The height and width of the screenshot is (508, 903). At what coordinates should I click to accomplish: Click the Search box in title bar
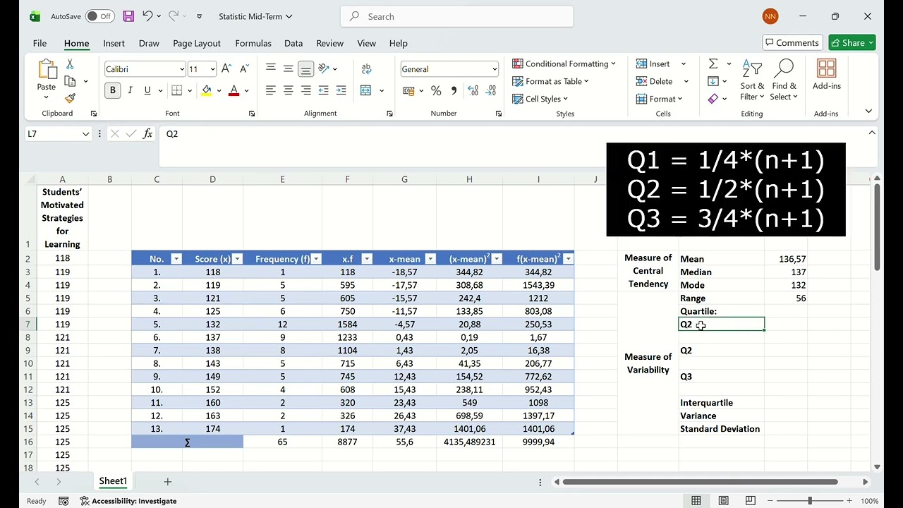click(456, 16)
